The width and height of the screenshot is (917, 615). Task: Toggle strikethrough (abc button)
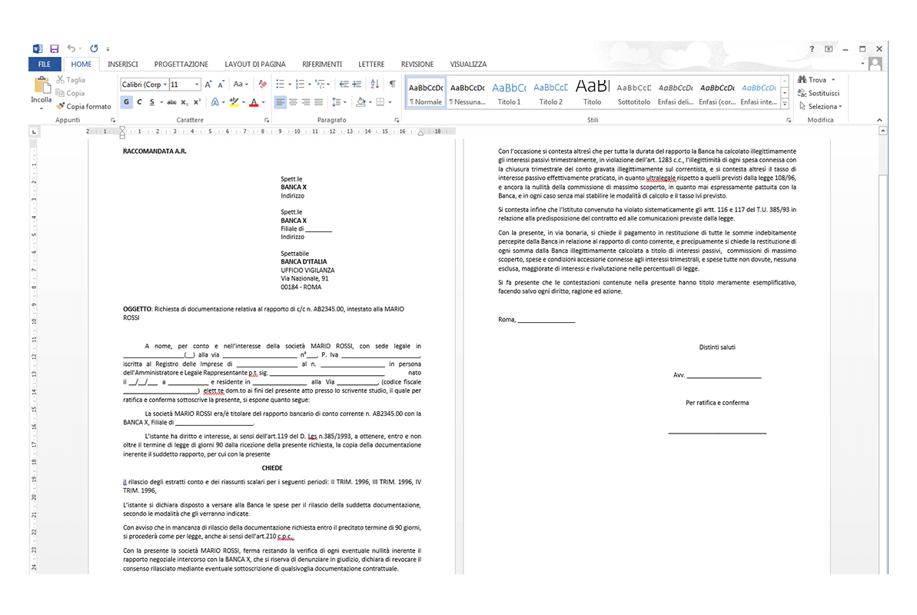point(171,101)
